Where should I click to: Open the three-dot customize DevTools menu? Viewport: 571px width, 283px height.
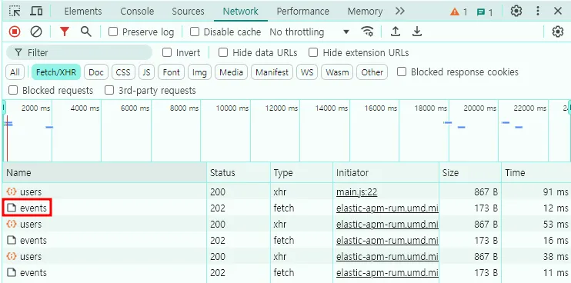tap(537, 12)
